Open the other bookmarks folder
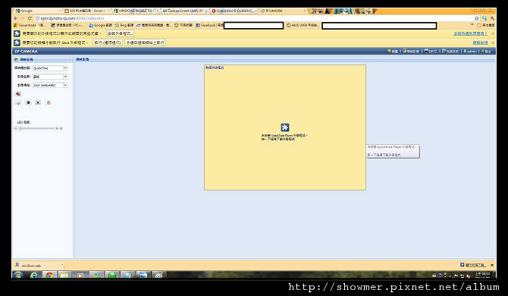This screenshot has height=296, width=508. click(486, 25)
